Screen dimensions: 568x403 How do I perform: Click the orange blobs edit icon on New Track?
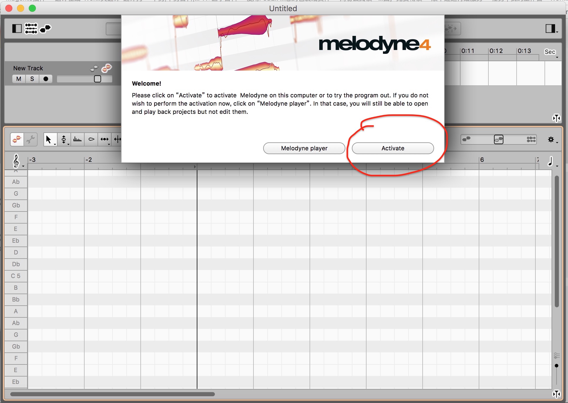(107, 68)
